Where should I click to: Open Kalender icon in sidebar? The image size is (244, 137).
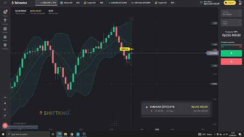(x=5, y=30)
